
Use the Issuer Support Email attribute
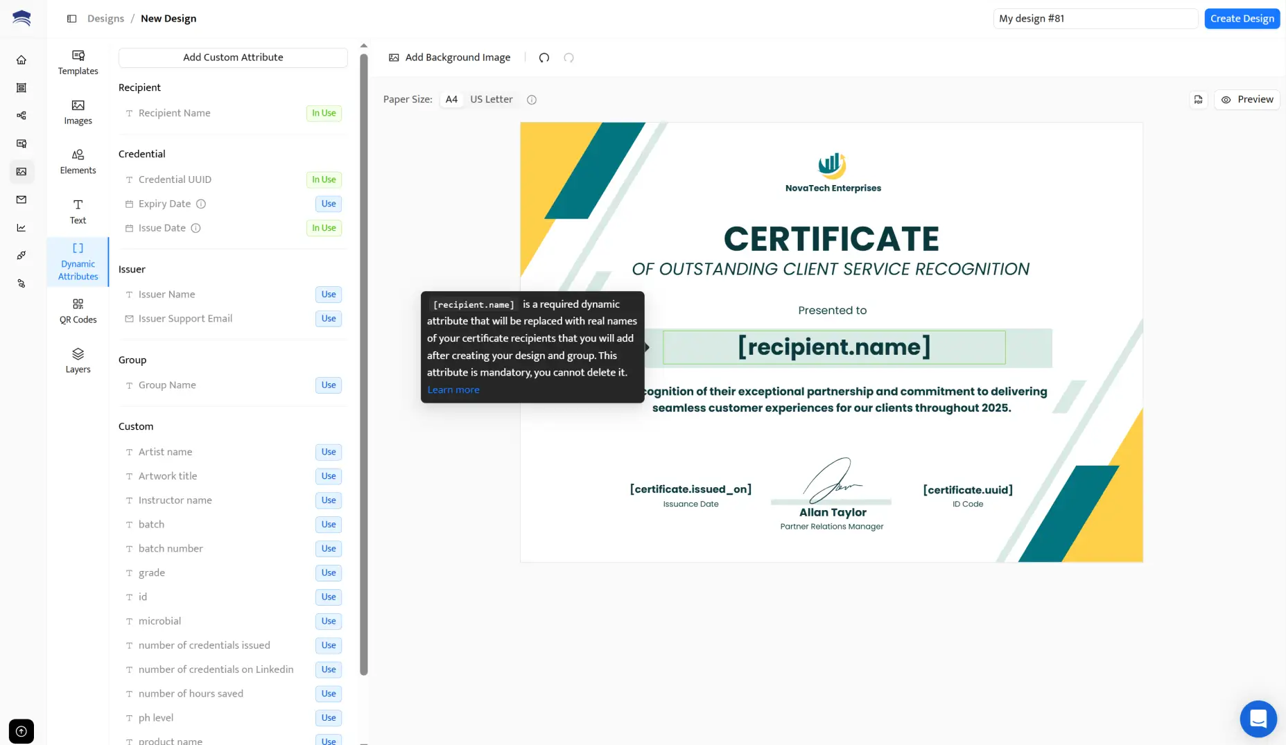point(329,319)
